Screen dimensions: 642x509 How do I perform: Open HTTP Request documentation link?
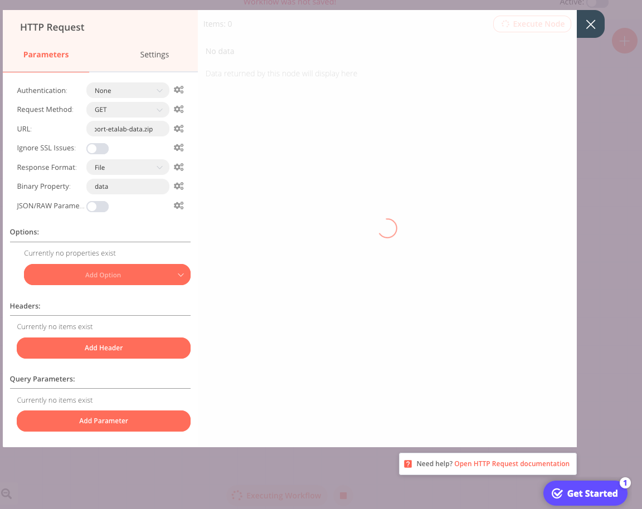tap(512, 463)
